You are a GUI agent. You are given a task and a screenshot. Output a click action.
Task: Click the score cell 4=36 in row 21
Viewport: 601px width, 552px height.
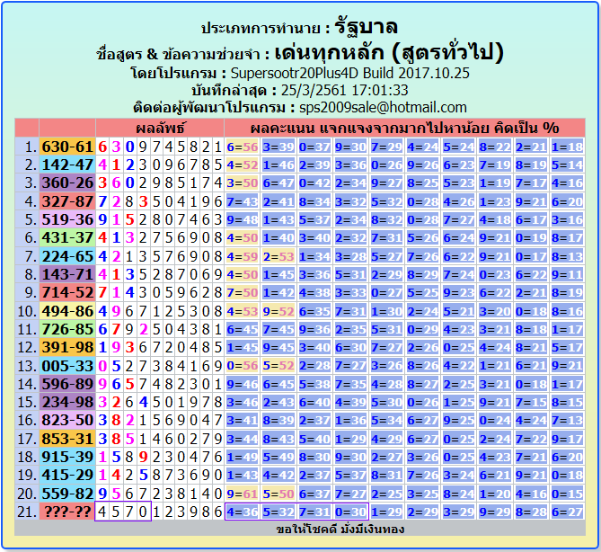[243, 512]
